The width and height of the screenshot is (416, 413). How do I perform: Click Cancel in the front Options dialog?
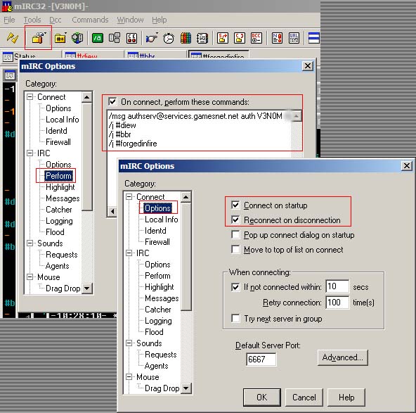(x=304, y=398)
